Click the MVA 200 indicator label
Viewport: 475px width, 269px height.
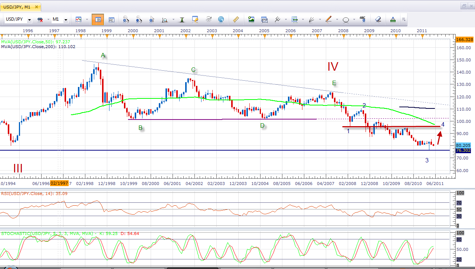[38, 47]
